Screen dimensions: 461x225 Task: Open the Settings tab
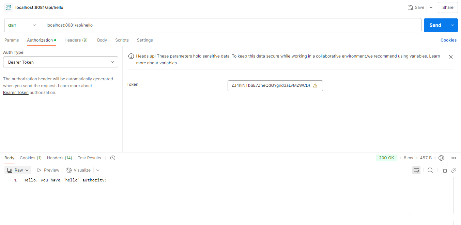(x=145, y=40)
